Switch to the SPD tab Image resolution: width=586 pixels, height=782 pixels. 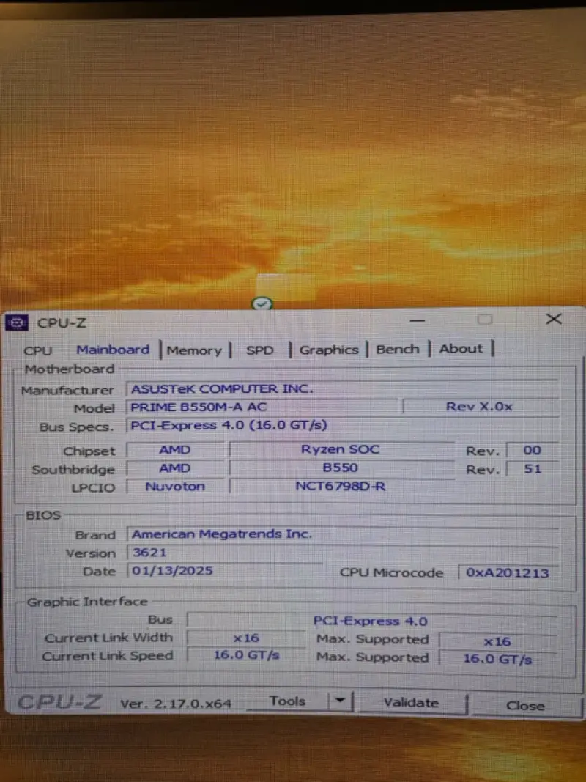(x=259, y=350)
